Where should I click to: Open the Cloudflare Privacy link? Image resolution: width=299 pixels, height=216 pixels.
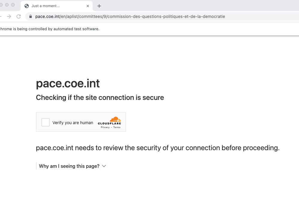pyautogui.click(x=105, y=127)
